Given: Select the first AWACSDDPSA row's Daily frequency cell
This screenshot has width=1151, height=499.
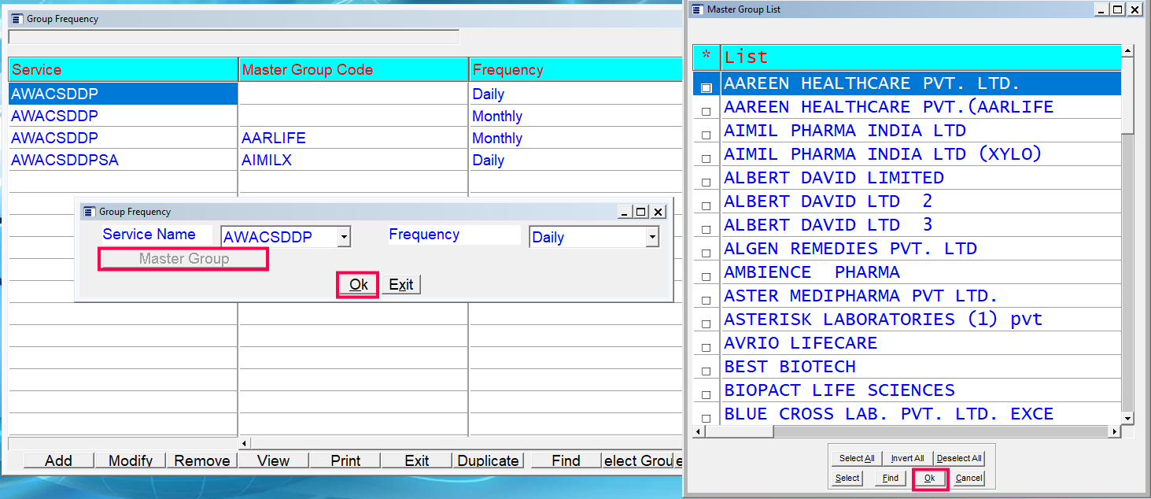Looking at the screenshot, I should pyautogui.click(x=576, y=160).
